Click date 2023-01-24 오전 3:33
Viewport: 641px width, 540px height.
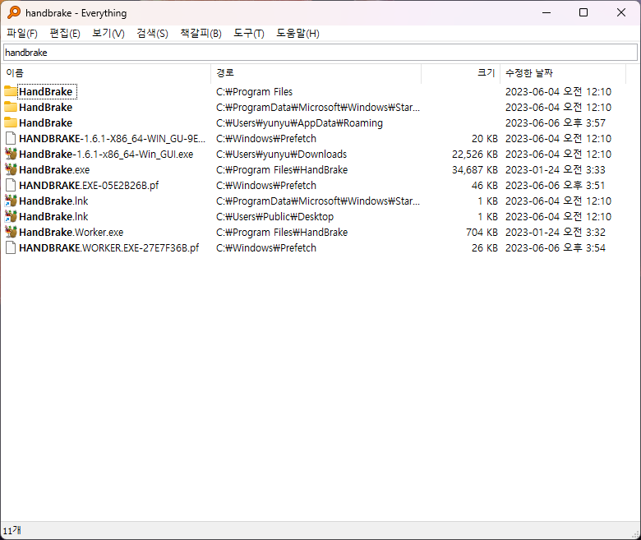(x=556, y=169)
